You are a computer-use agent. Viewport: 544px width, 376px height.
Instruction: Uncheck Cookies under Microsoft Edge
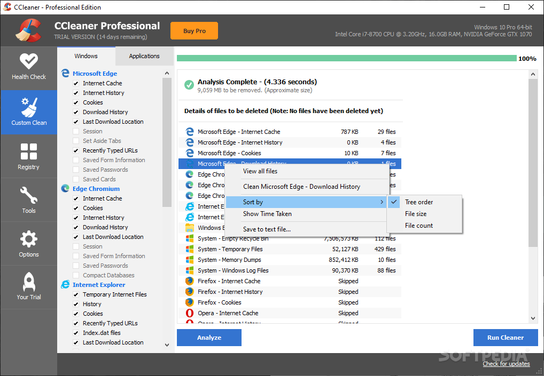pos(76,102)
